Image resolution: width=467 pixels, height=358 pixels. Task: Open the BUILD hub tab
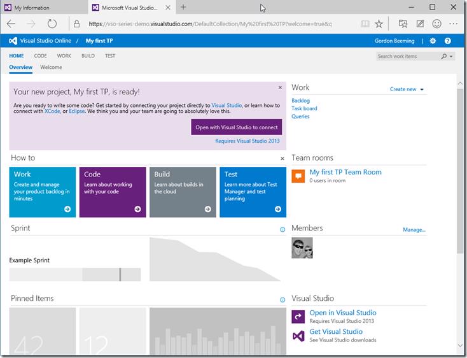(x=88, y=56)
